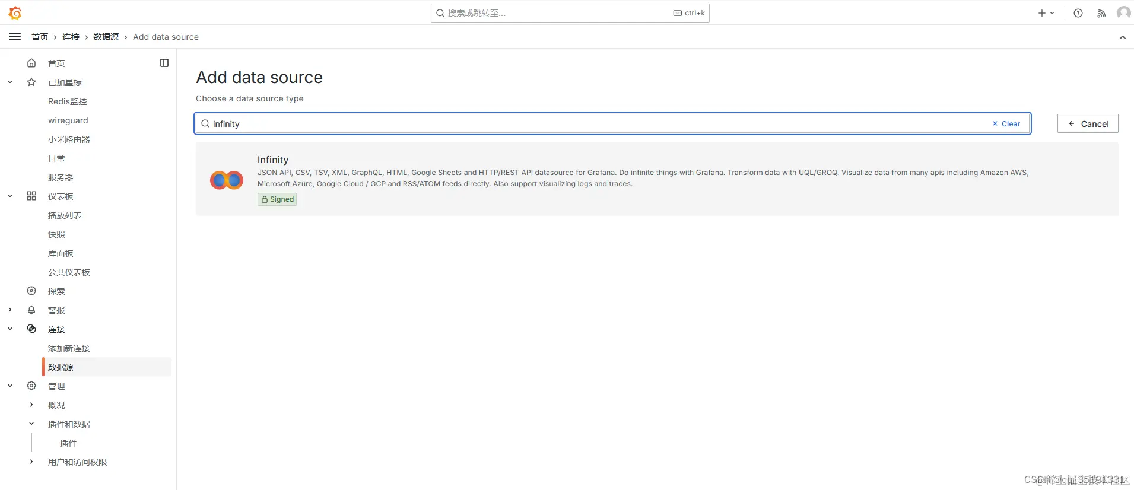Open the Redis监控 dashboard
Viewport: 1134px width, 490px height.
coord(67,101)
